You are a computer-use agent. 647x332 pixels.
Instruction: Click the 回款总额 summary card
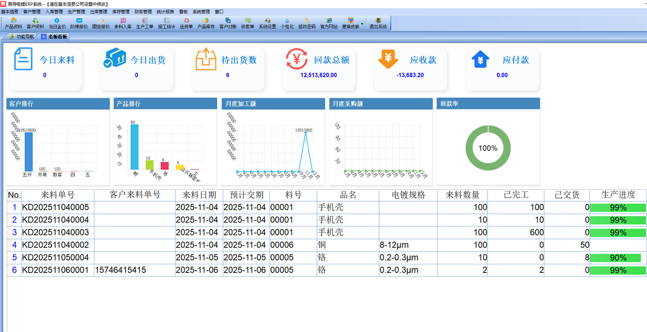coord(319,69)
